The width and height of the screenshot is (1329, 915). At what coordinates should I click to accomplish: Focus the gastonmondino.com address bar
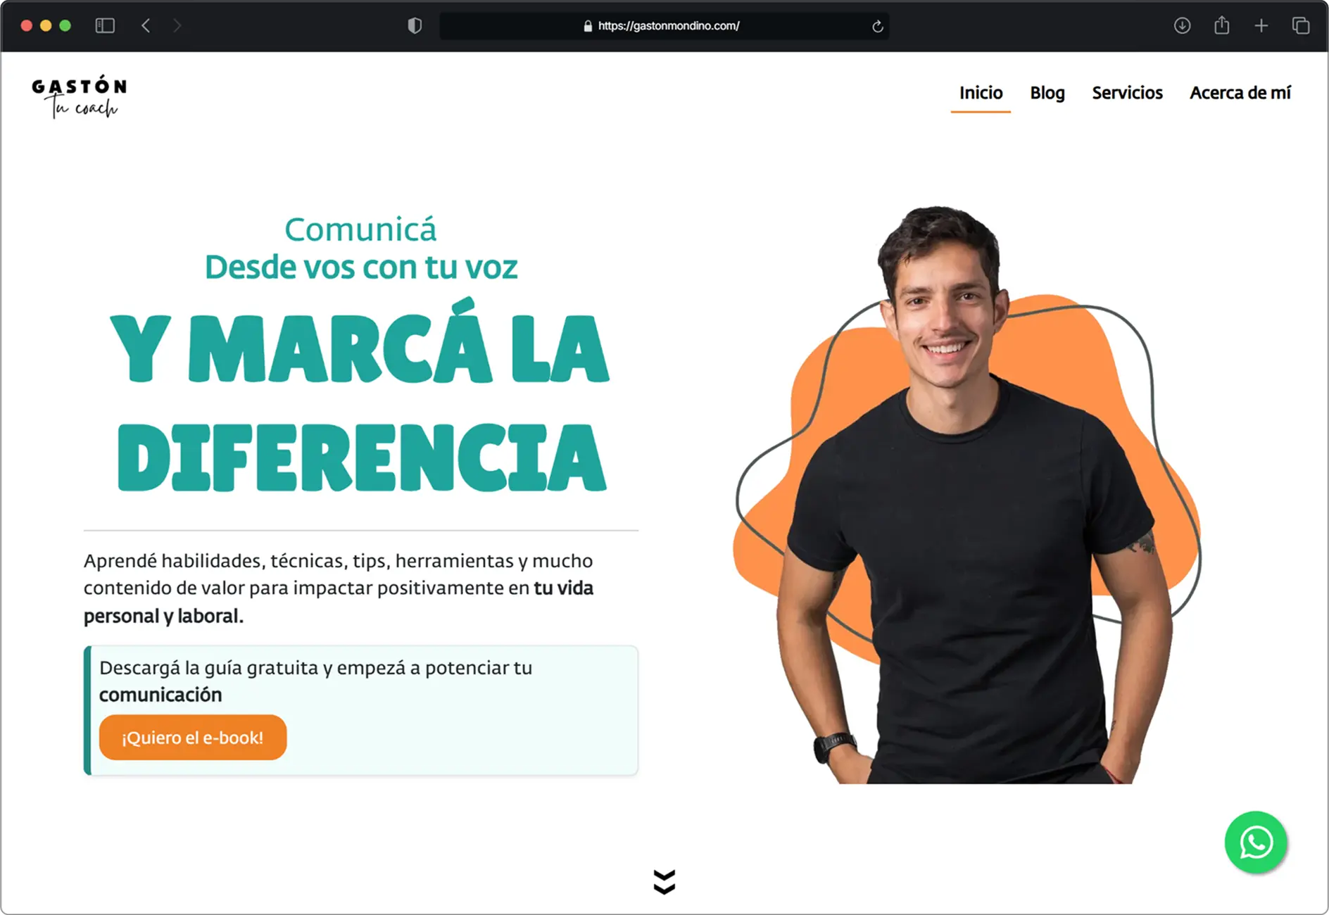664,26
